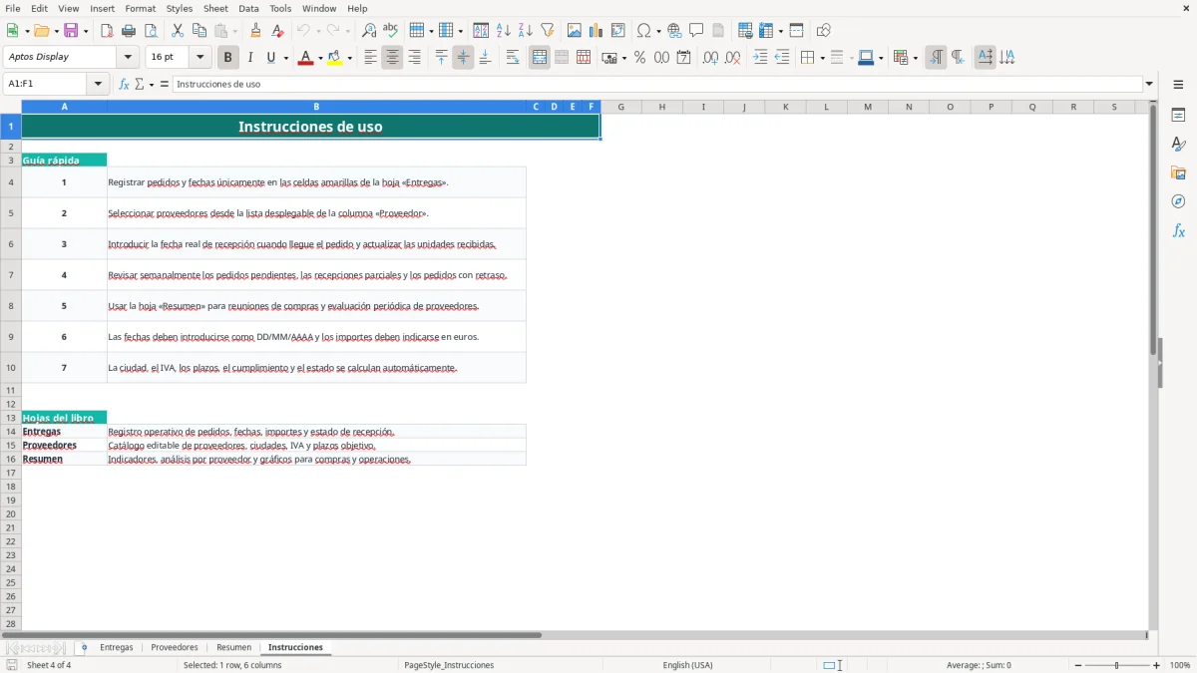Toggle Center Vertically alignment
Screen dimensions: 1197x673
pos(463,58)
